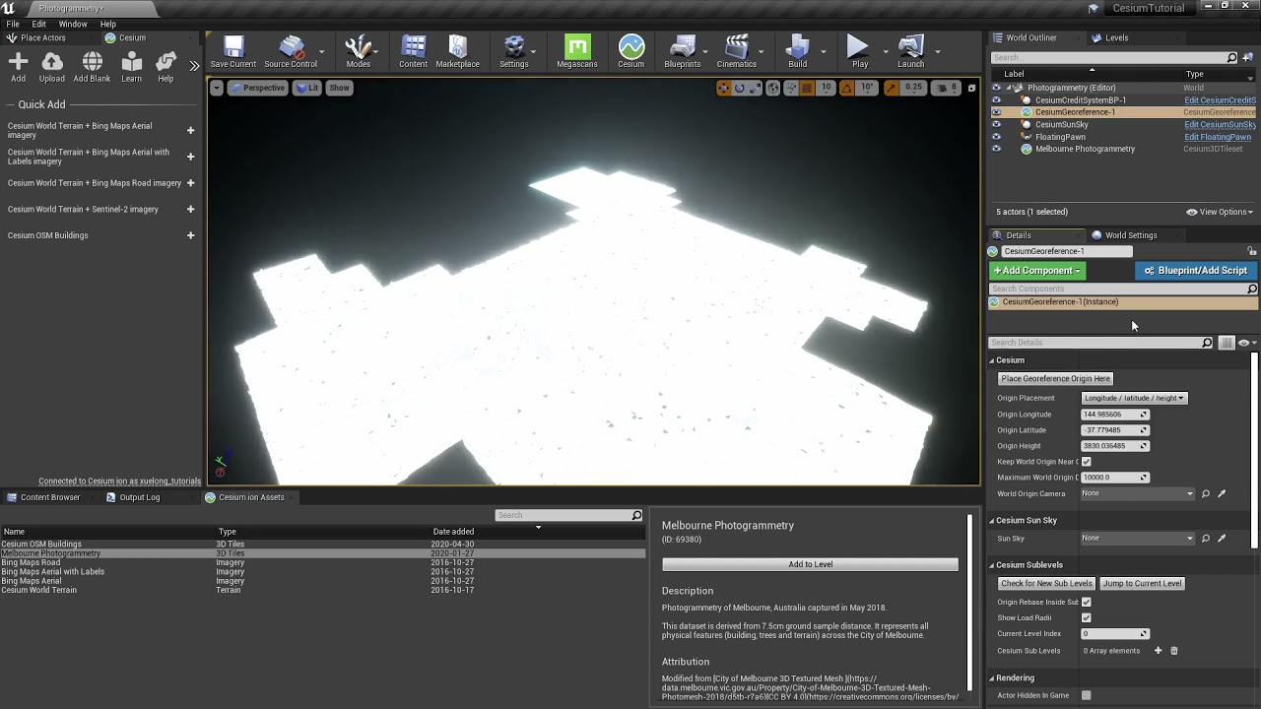Uncheck the Show Load Radii checkbox
The width and height of the screenshot is (1261, 709).
tap(1086, 617)
